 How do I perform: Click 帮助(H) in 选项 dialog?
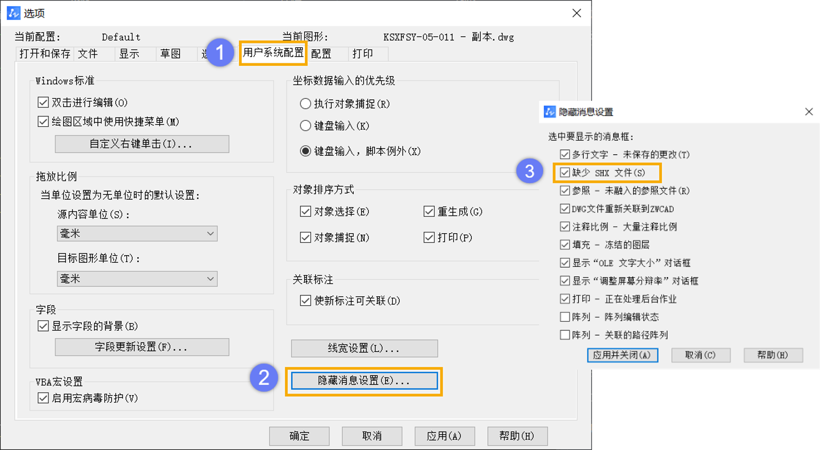pyautogui.click(x=517, y=436)
